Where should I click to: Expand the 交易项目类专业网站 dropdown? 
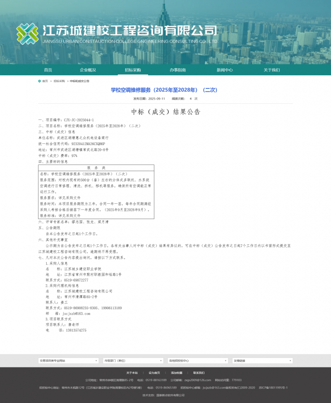[68, 360]
